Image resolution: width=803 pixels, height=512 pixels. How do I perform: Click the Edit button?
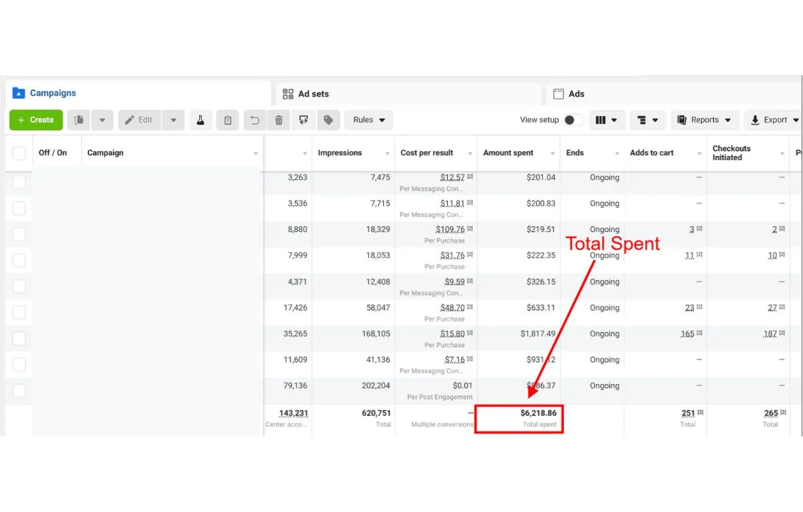click(139, 120)
